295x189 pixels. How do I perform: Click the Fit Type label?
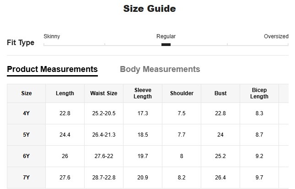pos(21,43)
